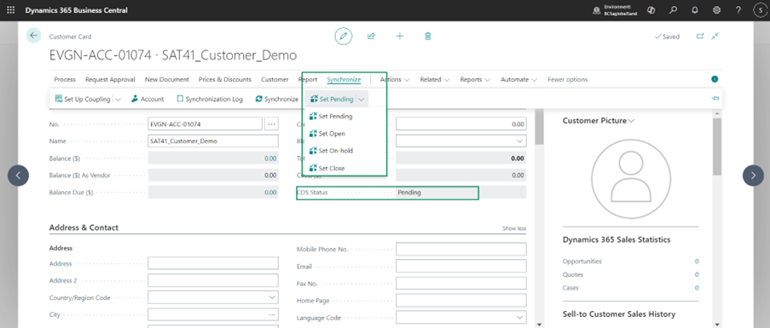Expand the Actions menu
This screenshot has width=770, height=328.
(x=395, y=79)
